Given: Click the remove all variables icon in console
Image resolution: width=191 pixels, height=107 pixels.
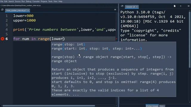Looking at the screenshot, I should coord(175,6).
